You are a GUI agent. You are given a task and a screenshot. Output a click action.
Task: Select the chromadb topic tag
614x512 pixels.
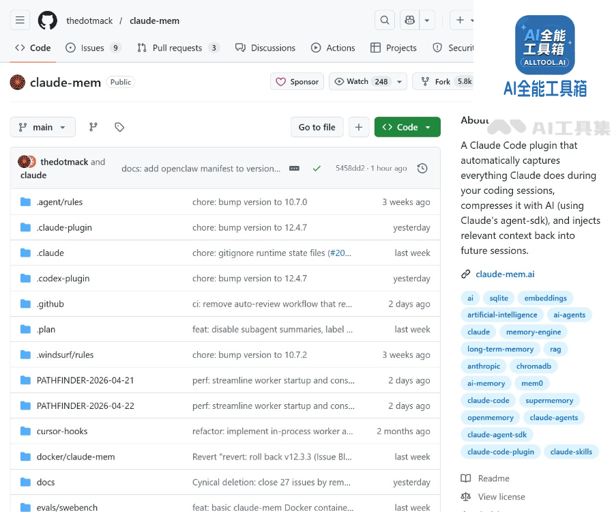[x=533, y=367]
